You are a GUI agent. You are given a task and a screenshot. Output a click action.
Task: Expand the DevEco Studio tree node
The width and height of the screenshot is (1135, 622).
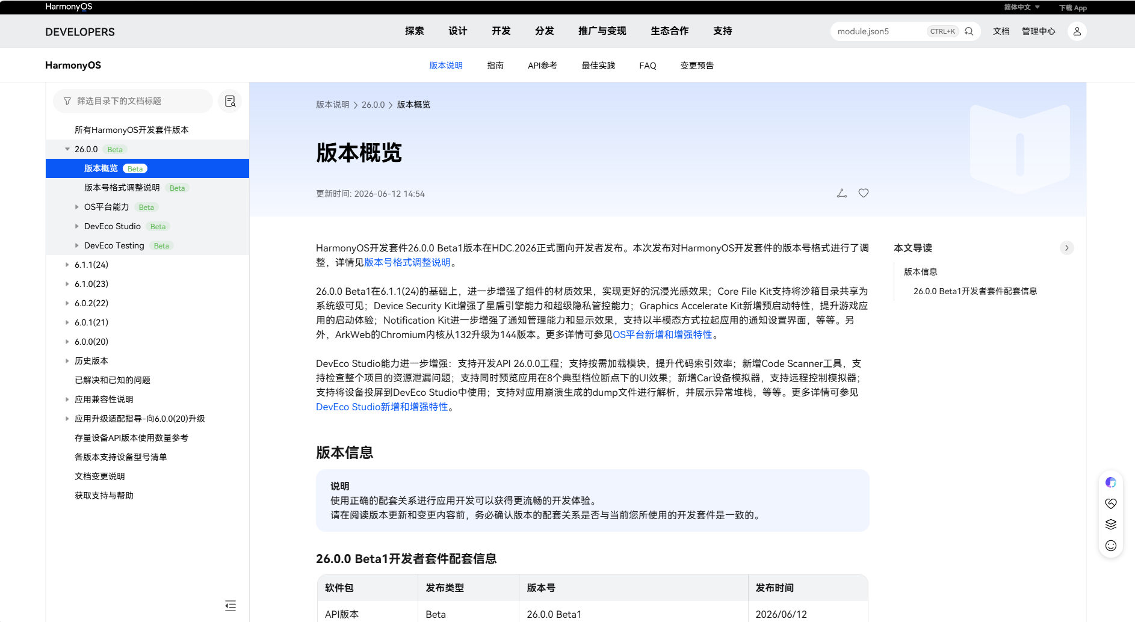76,226
